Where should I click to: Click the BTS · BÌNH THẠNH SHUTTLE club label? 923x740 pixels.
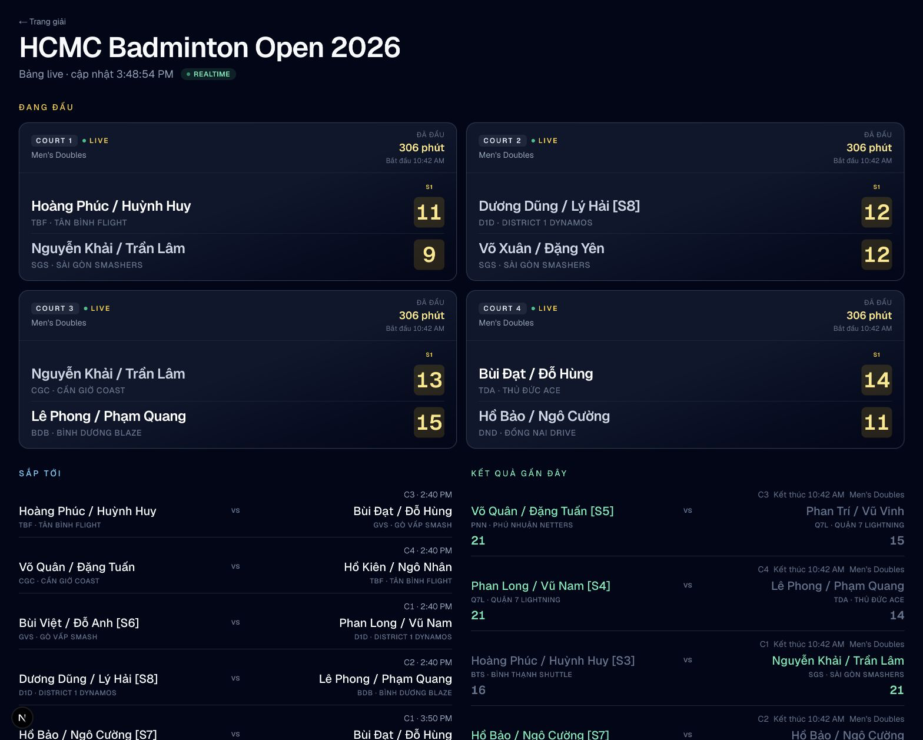[522, 675]
